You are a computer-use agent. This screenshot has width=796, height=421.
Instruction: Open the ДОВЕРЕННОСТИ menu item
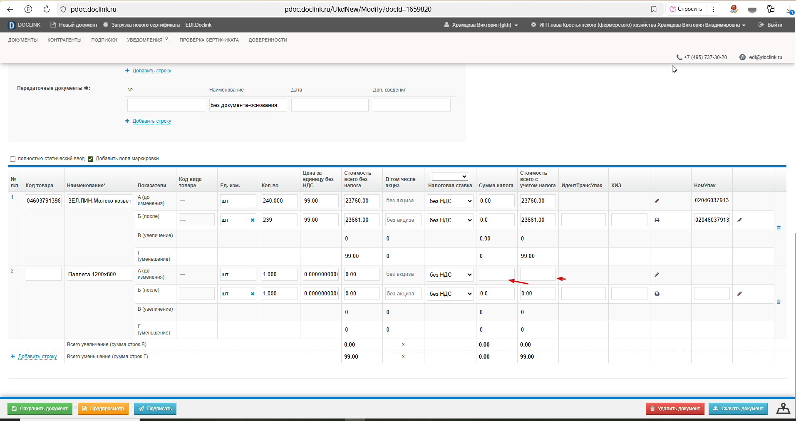tap(268, 40)
